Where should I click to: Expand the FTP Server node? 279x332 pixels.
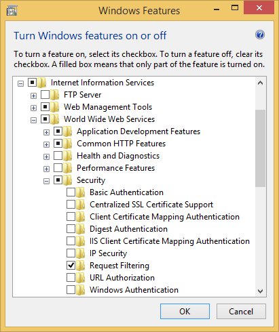coord(33,96)
